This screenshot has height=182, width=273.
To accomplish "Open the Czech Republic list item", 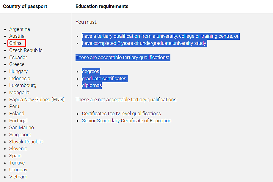I will [x=26, y=50].
